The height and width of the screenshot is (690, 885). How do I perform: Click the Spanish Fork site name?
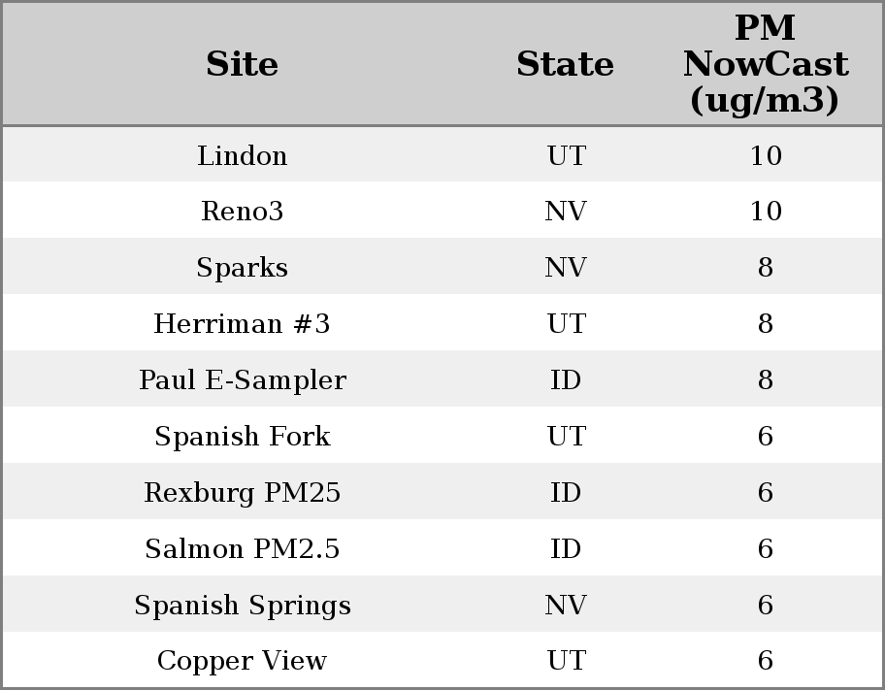tap(242, 436)
